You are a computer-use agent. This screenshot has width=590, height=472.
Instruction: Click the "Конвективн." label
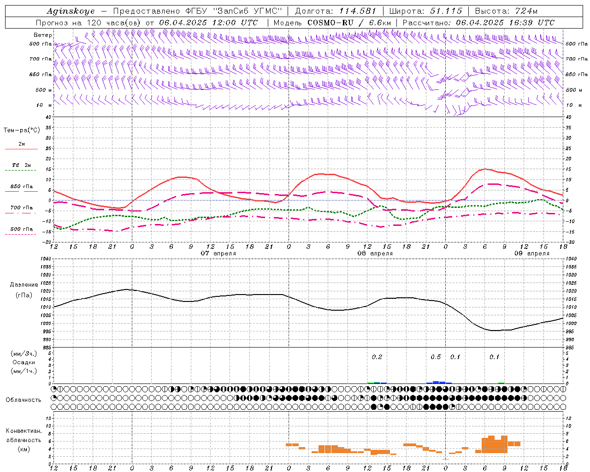24,431
